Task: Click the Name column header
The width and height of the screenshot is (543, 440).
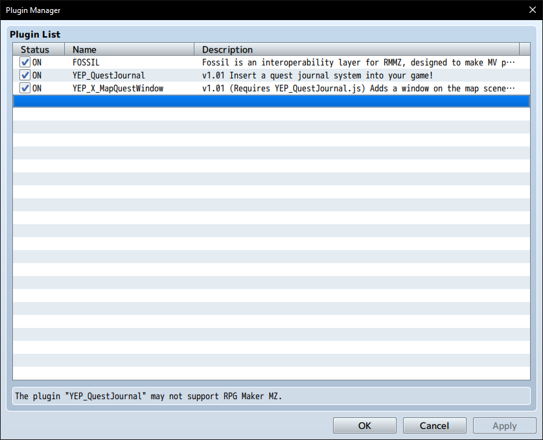Action: coord(129,49)
